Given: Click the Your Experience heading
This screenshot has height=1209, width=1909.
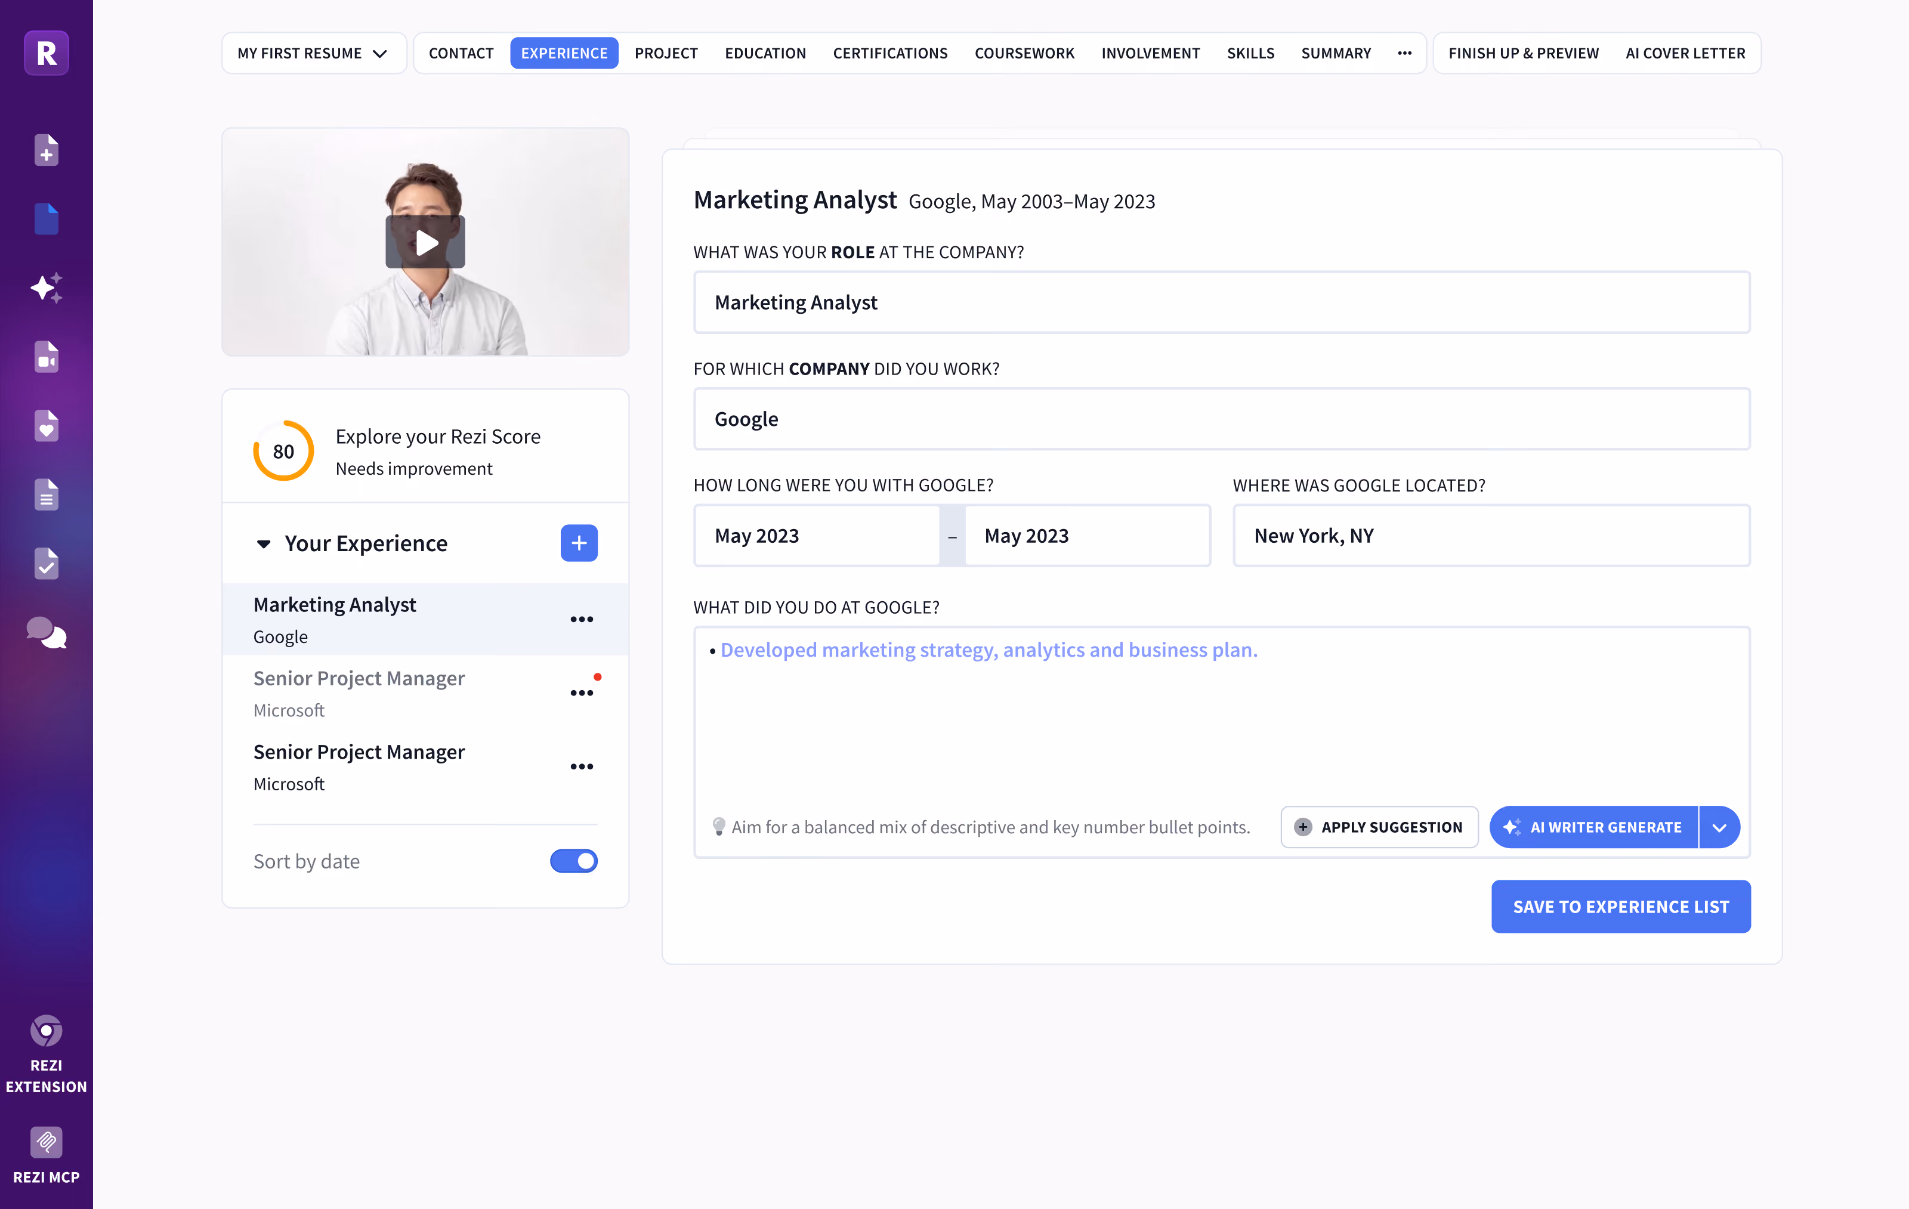Looking at the screenshot, I should click(366, 543).
